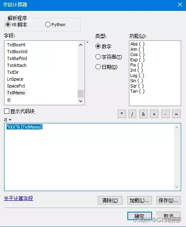Select TxtAttach in the fields list

pos(17,65)
